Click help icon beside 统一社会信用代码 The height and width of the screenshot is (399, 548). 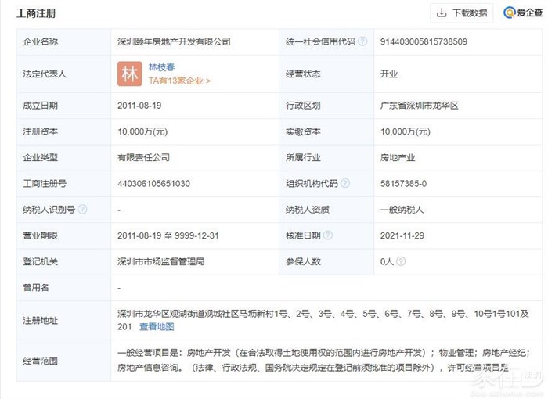tap(362, 41)
